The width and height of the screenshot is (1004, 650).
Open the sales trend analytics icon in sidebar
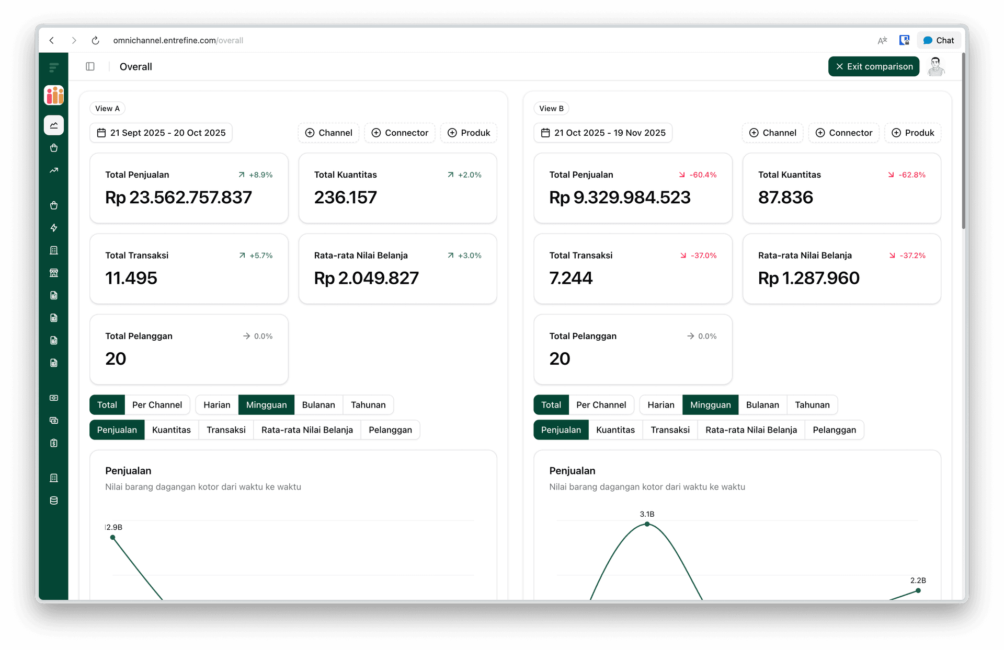(54, 170)
